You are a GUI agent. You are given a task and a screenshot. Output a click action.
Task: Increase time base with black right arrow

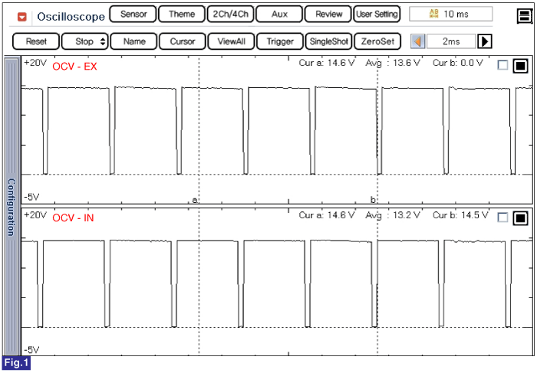click(x=485, y=41)
